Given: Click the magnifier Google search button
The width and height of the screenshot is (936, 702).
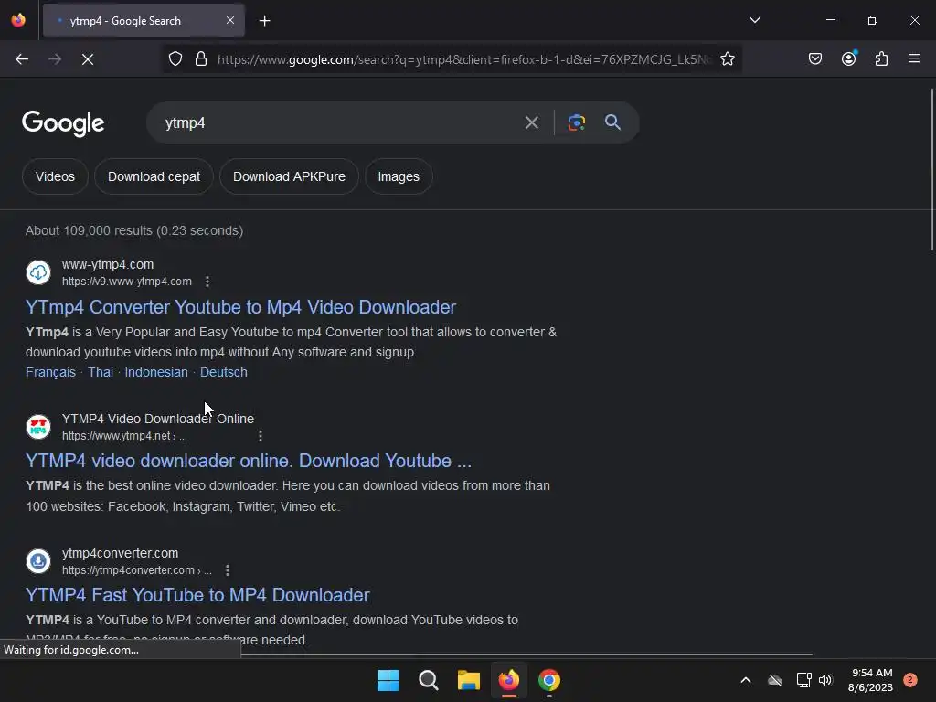Looking at the screenshot, I should coord(612,122).
